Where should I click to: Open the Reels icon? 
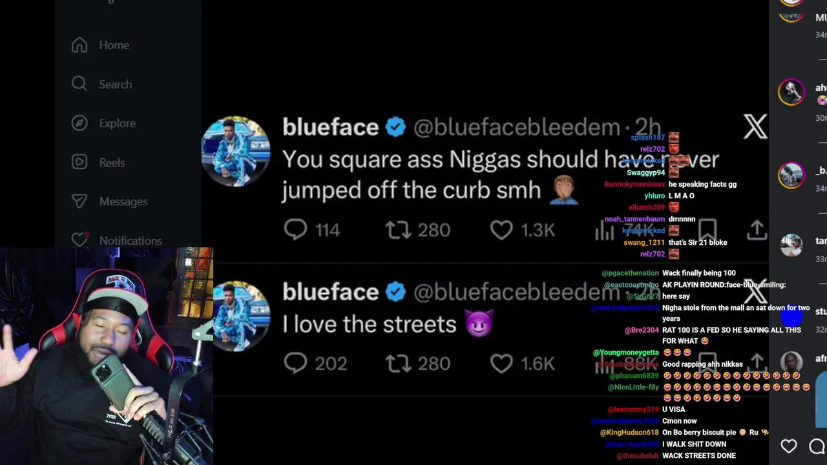click(79, 162)
